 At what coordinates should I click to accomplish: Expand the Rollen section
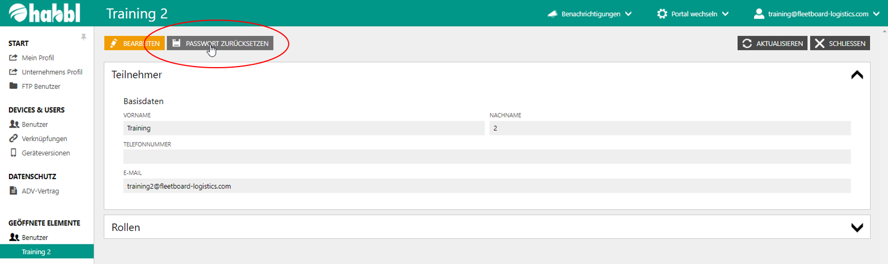pos(857,228)
